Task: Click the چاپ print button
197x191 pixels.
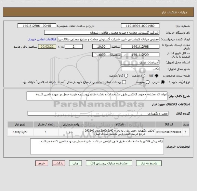Action: tap(75, 163)
